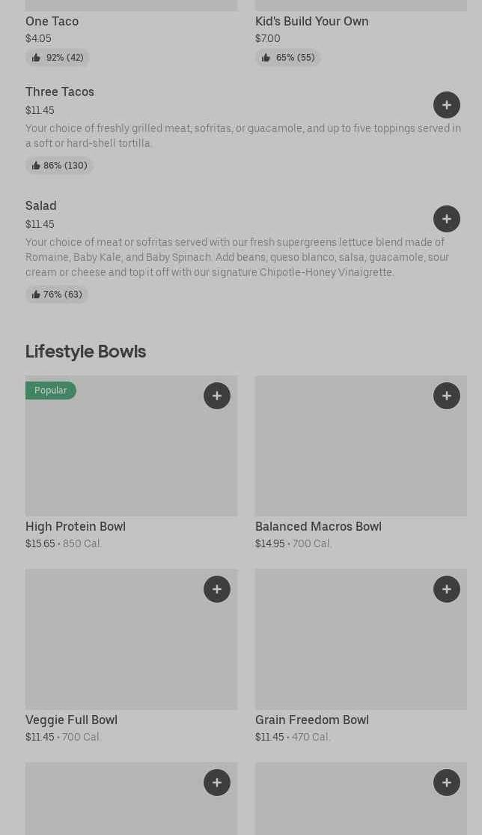Add High Protein Bowl with plus icon
The image size is (482, 835).
click(217, 396)
